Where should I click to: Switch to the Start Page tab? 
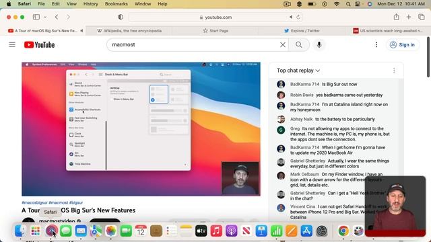tap(215, 31)
